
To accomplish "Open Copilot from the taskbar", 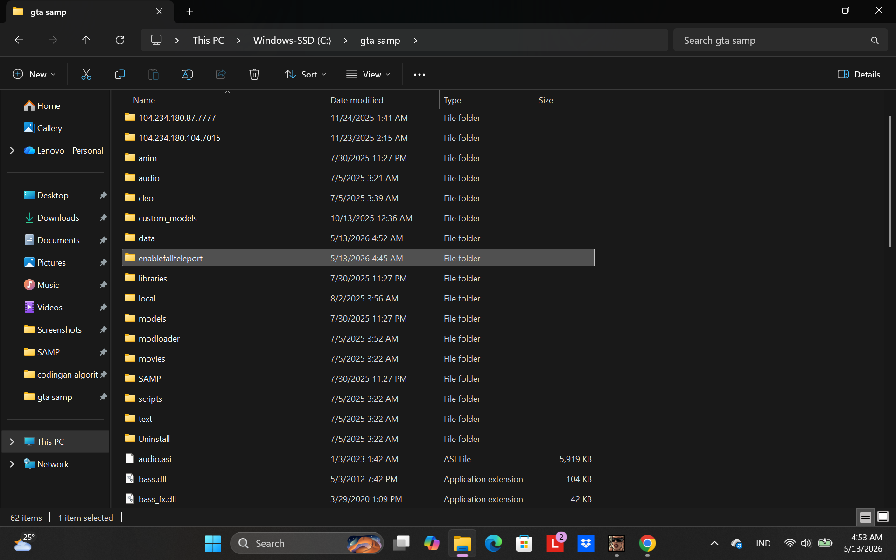I will click(x=432, y=543).
